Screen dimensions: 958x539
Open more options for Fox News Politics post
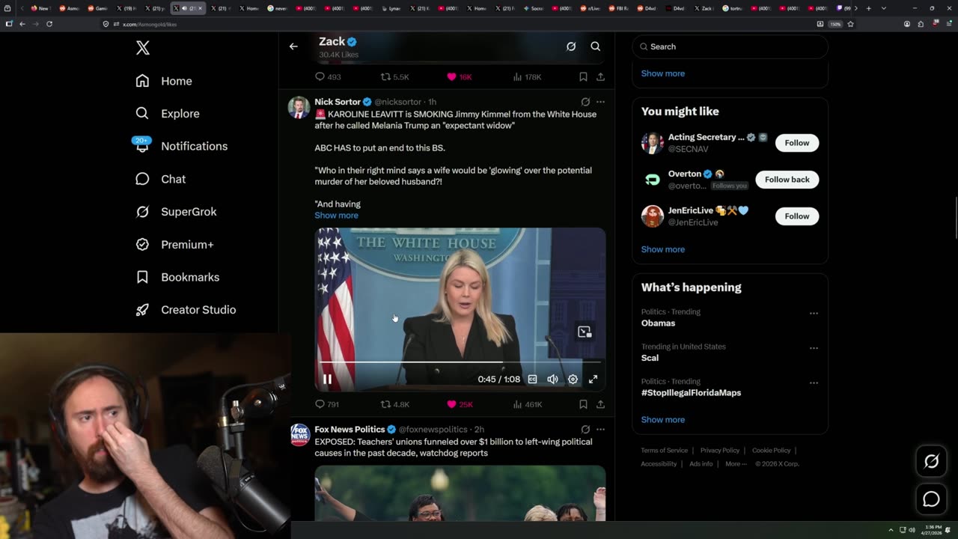tap(600, 430)
